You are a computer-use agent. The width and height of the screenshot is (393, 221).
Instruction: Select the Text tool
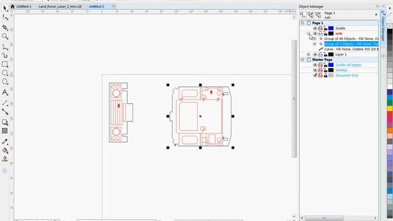5,92
